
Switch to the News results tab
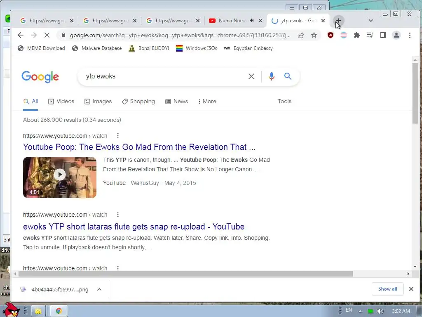176,102
